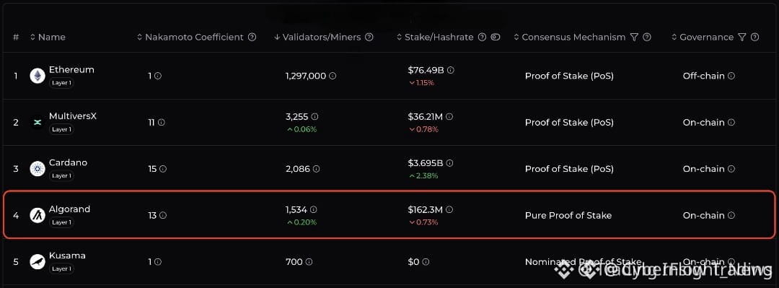
Task: Open Governance column help question icon
Action: point(754,38)
